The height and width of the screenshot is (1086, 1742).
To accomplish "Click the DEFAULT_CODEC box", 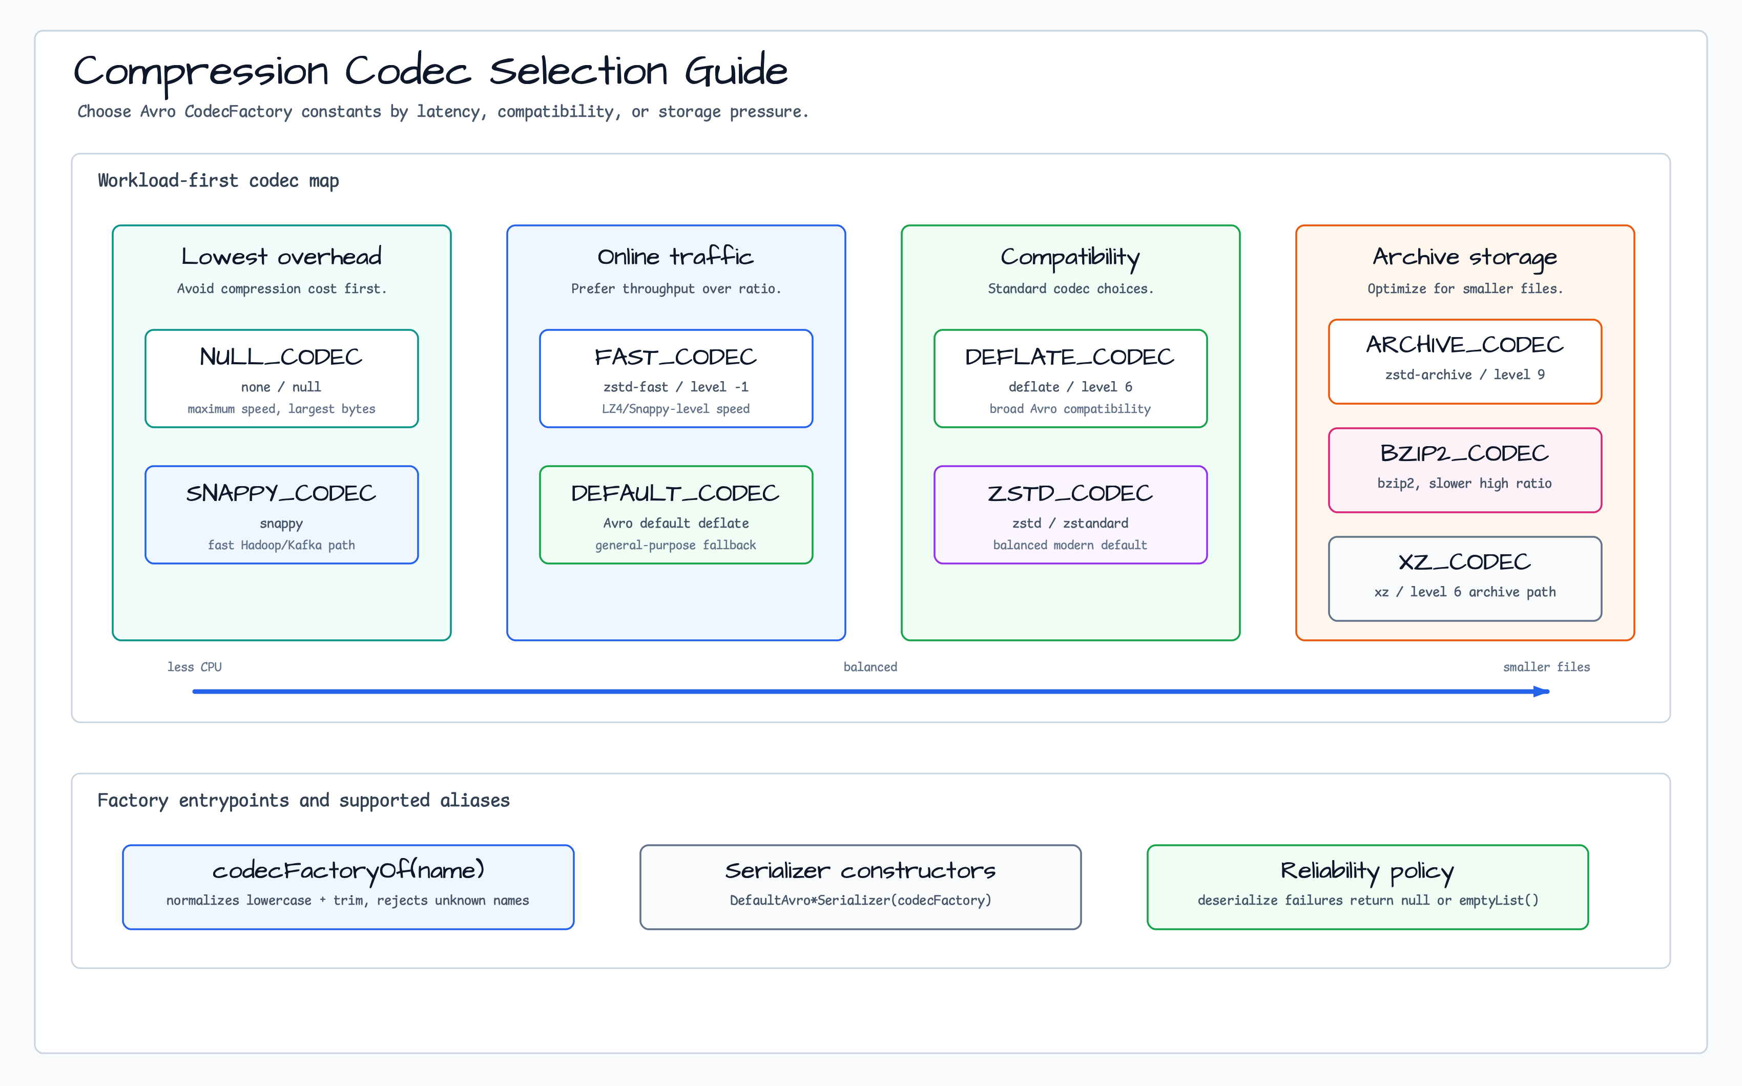I will pos(676,515).
